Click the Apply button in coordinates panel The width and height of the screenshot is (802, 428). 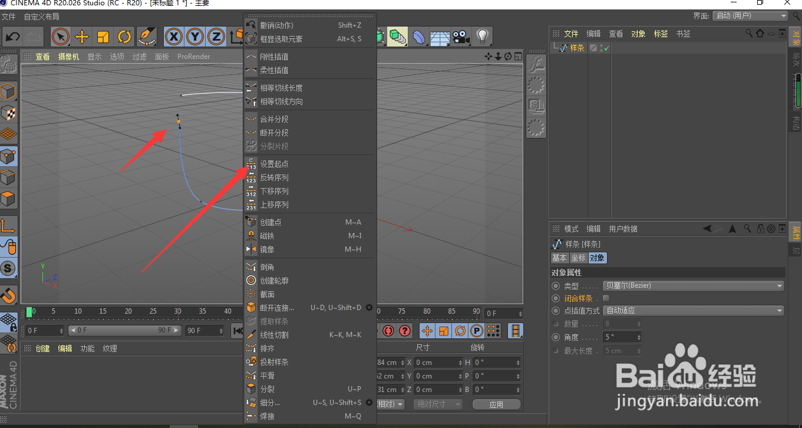click(496, 404)
